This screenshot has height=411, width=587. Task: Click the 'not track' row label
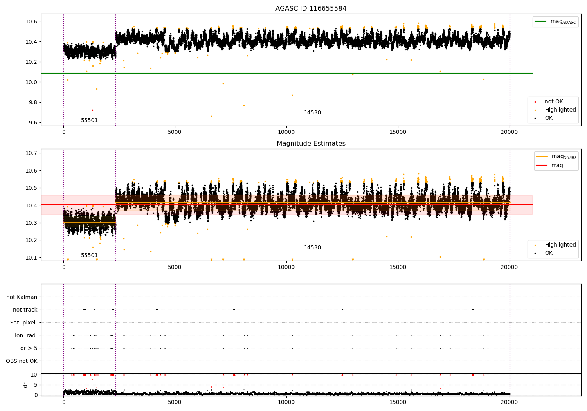click(x=25, y=310)
